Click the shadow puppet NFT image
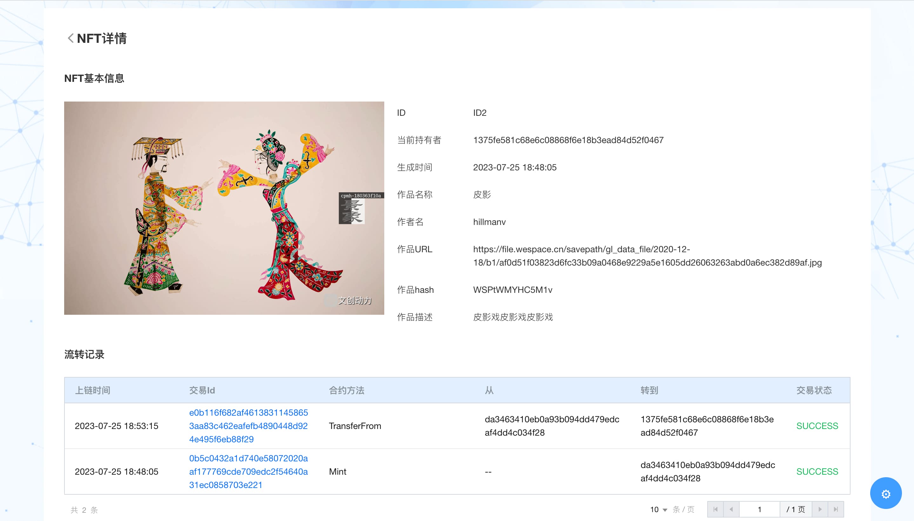This screenshot has width=914, height=521. coord(224,208)
